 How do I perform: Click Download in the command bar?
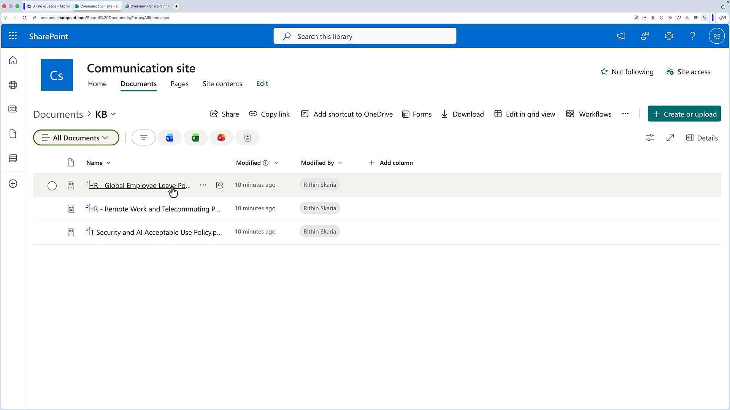[x=462, y=114]
